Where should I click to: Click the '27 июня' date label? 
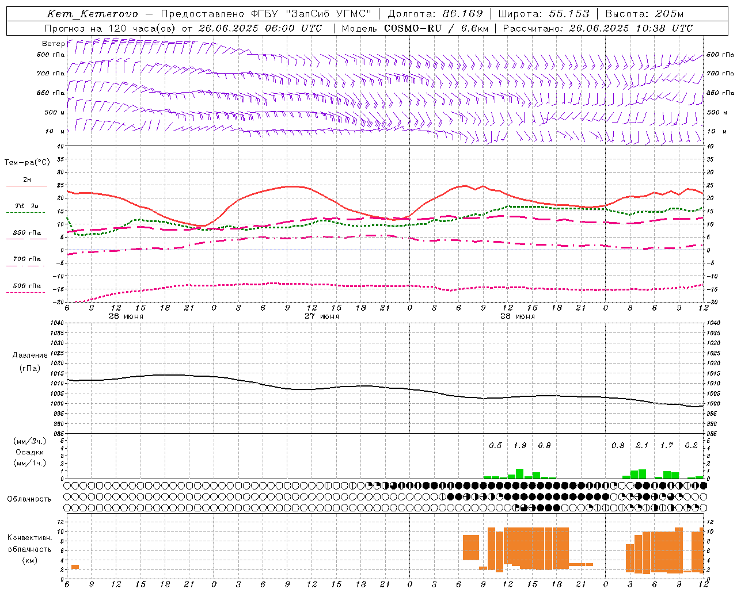[322, 316]
